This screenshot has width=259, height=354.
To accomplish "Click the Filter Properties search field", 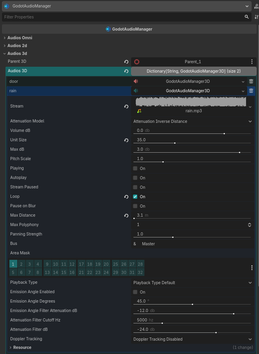I will (x=127, y=17).
